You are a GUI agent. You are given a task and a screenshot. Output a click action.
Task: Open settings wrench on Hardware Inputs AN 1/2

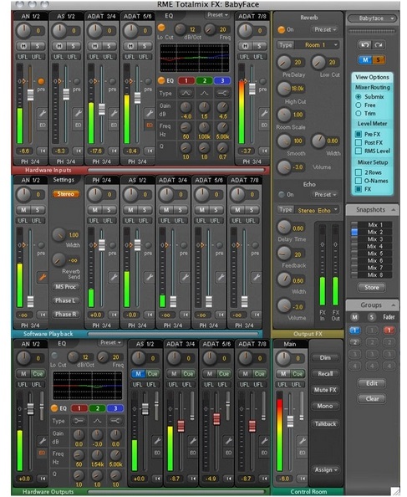[x=42, y=113]
